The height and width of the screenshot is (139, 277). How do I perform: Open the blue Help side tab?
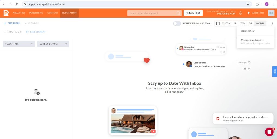click(275, 72)
